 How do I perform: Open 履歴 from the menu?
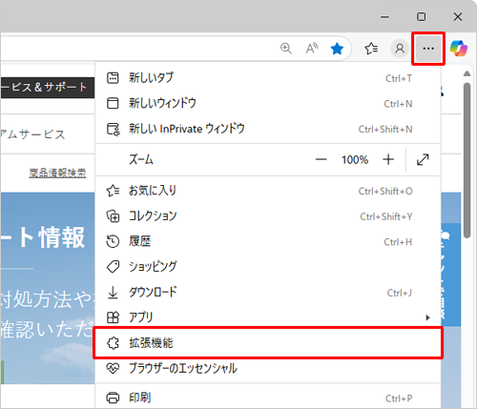[268, 242]
